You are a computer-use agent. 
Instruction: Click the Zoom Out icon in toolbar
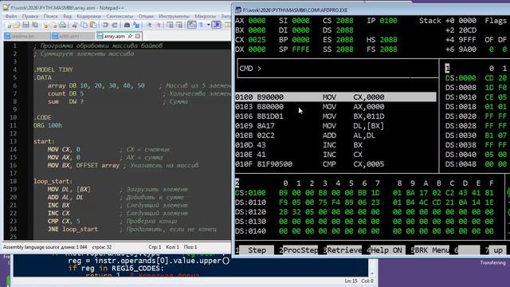click(159, 25)
